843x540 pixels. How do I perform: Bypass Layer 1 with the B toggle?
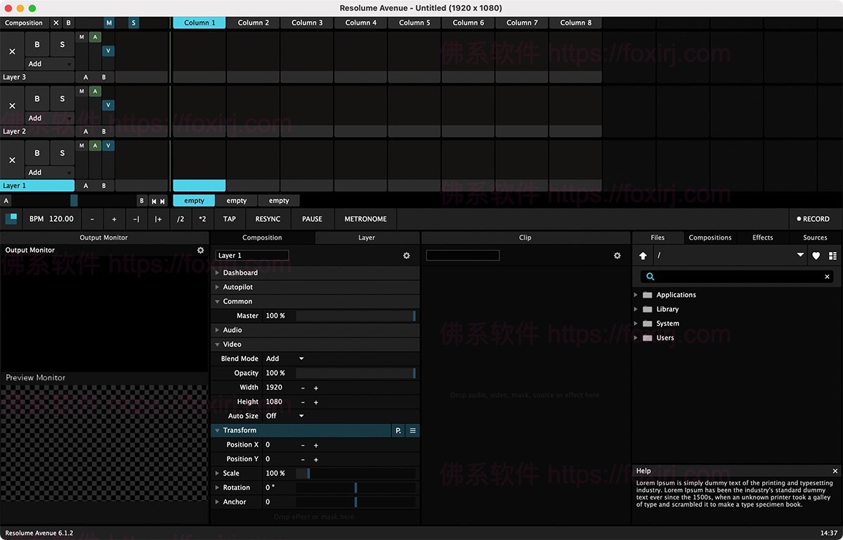pyautogui.click(x=37, y=153)
